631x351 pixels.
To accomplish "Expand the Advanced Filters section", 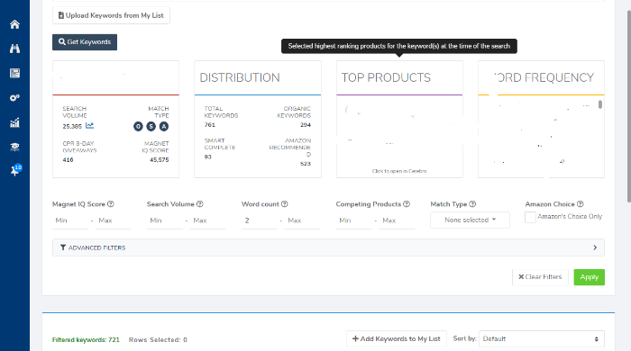I will 328,247.
